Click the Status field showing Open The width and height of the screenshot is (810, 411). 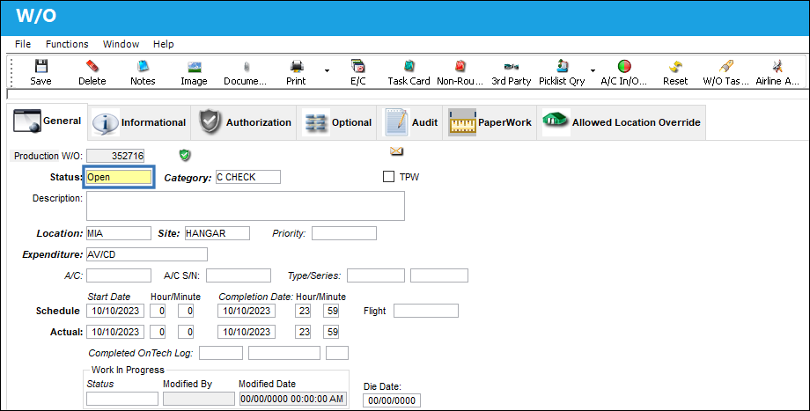coord(119,177)
